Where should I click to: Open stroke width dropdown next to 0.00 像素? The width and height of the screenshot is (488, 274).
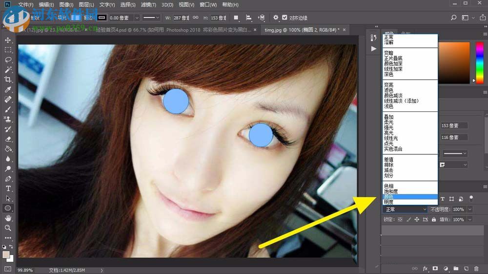tap(137, 18)
